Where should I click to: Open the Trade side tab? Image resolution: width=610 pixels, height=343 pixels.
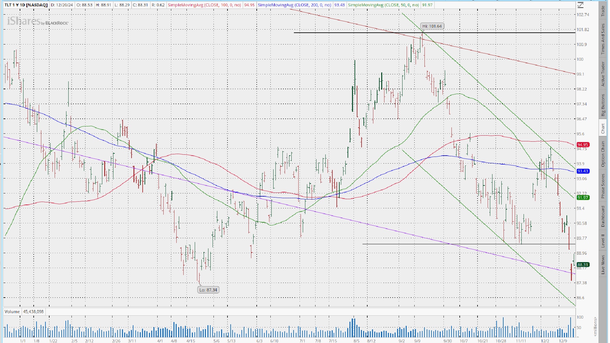coord(603,11)
